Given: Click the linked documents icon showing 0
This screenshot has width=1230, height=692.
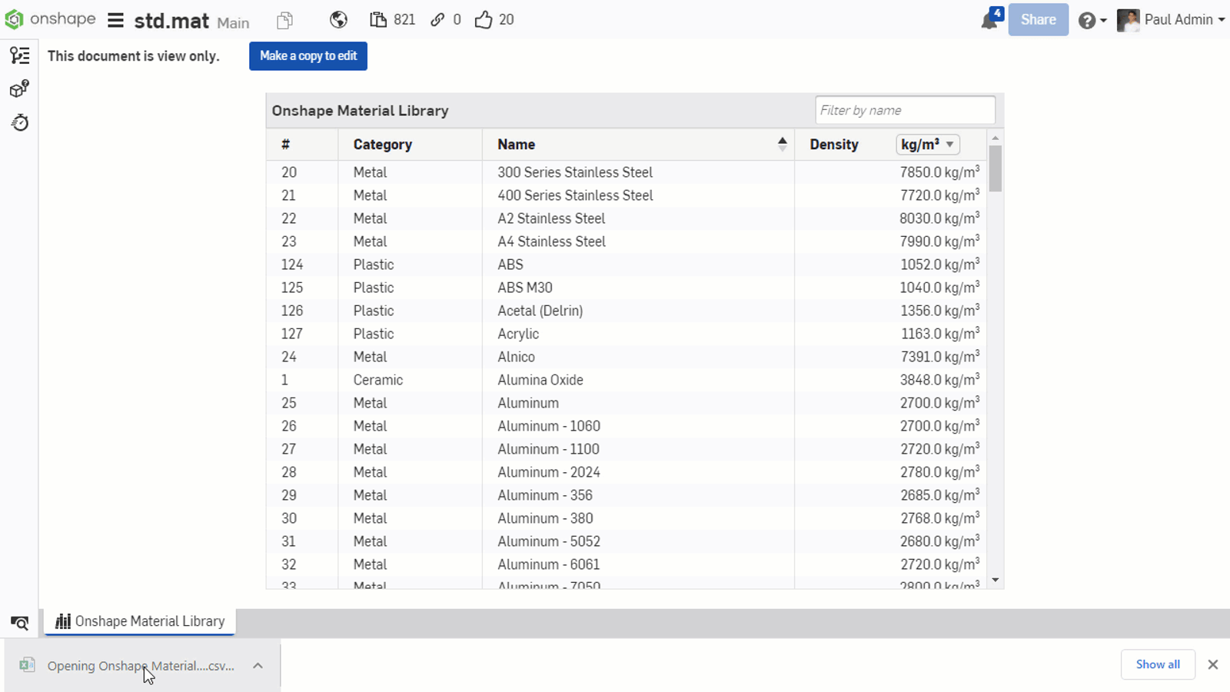Looking at the screenshot, I should (438, 19).
